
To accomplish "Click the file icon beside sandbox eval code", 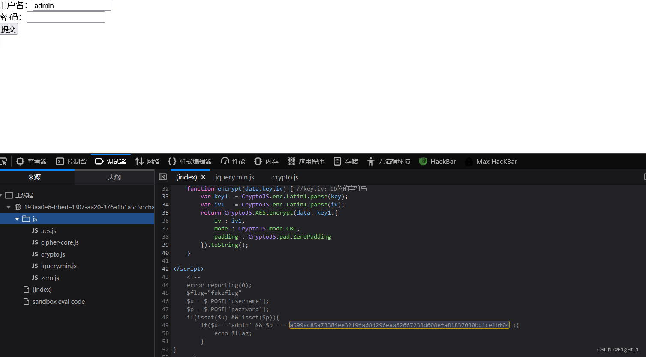I will [x=26, y=302].
